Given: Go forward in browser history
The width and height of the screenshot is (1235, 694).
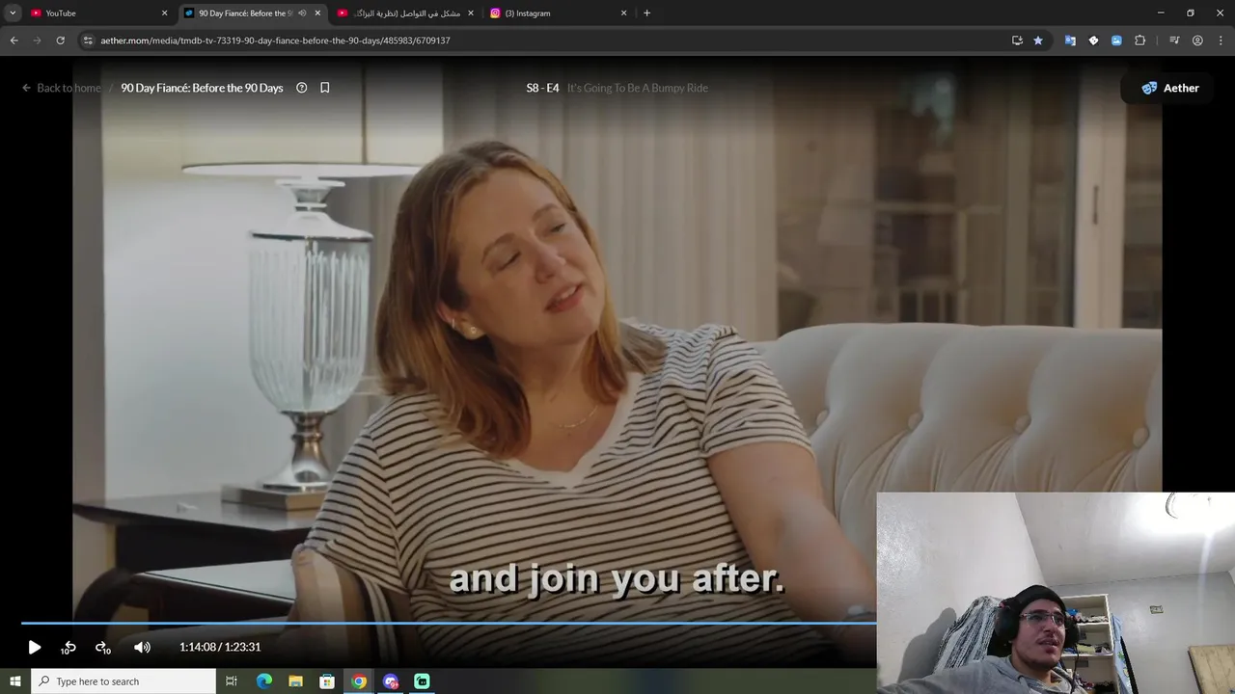Looking at the screenshot, I should click(x=37, y=40).
